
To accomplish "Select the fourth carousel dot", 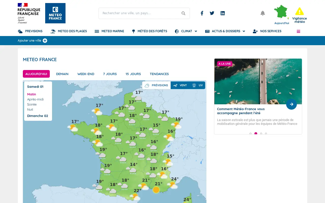I will click(266, 133).
